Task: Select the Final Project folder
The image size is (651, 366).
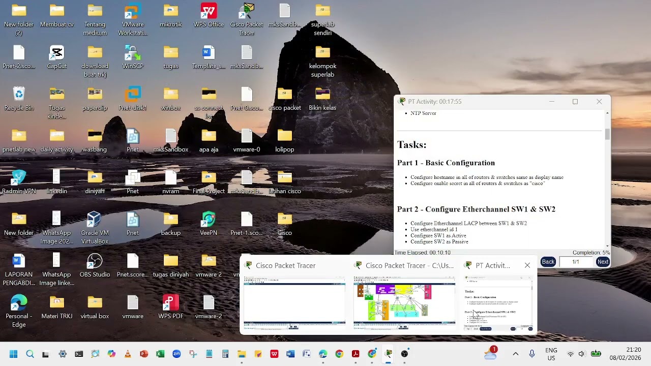Action: point(209,182)
